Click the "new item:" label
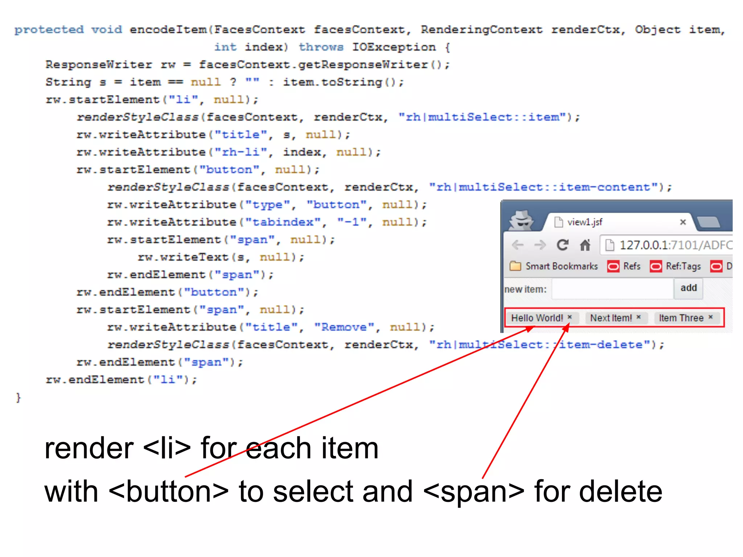743x557 pixels. [x=525, y=289]
